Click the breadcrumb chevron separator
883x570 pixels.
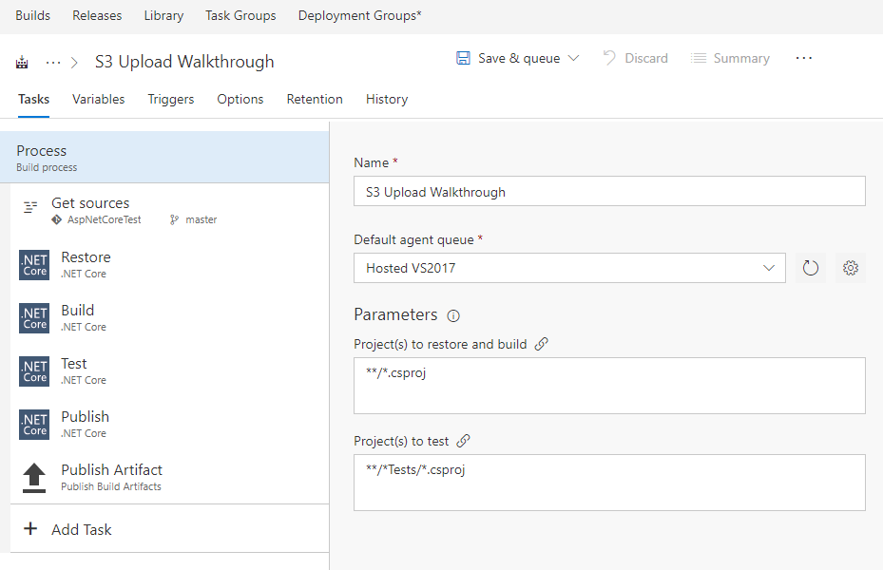tap(74, 62)
